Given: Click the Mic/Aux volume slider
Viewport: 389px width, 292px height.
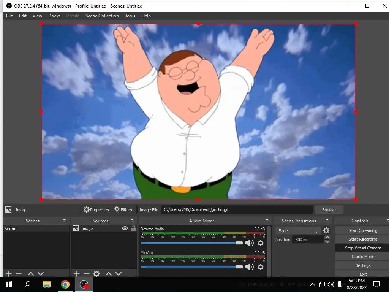Looking at the screenshot, I should (x=191, y=267).
